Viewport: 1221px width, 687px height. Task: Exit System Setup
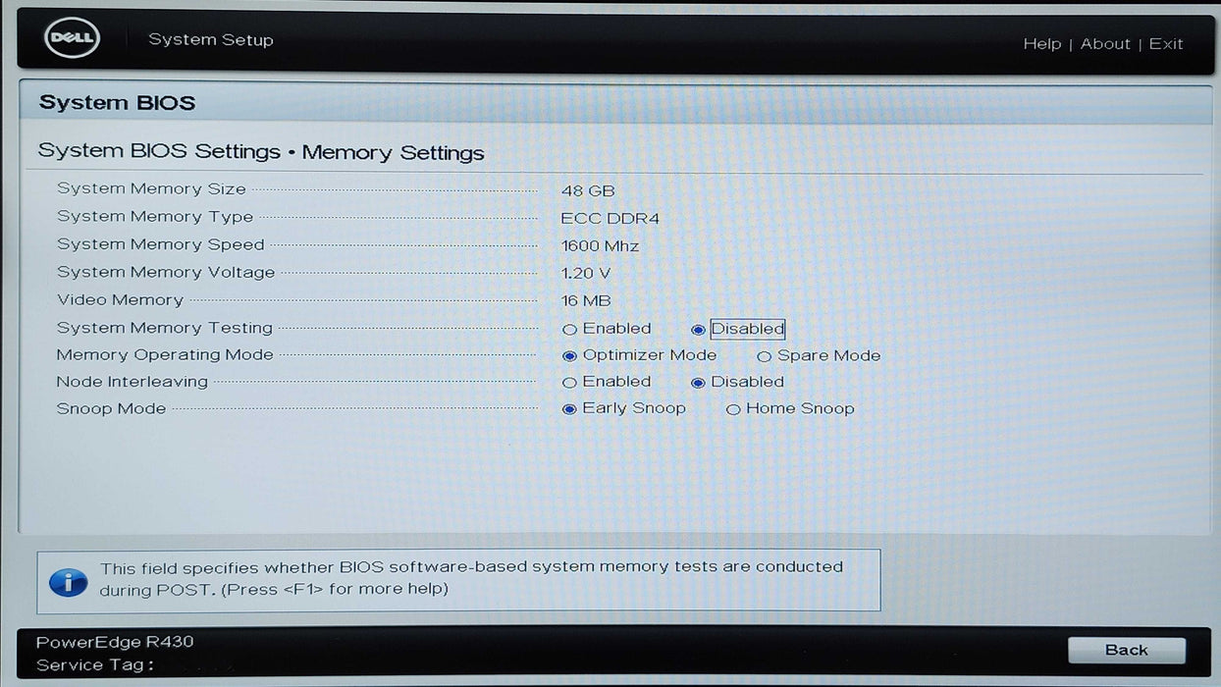pyautogui.click(x=1166, y=44)
